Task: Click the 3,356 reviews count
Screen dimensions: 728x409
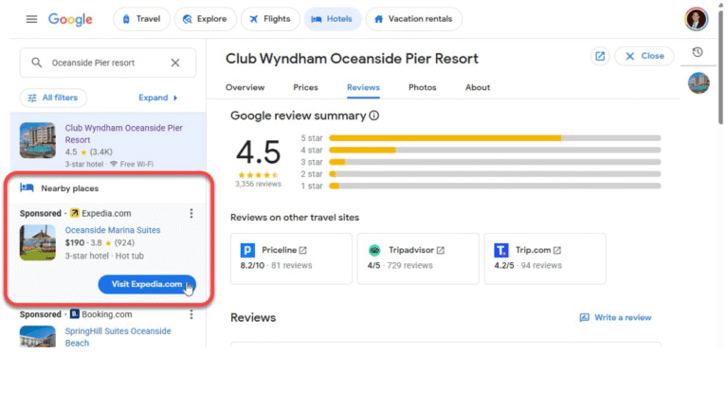Action: click(x=258, y=184)
